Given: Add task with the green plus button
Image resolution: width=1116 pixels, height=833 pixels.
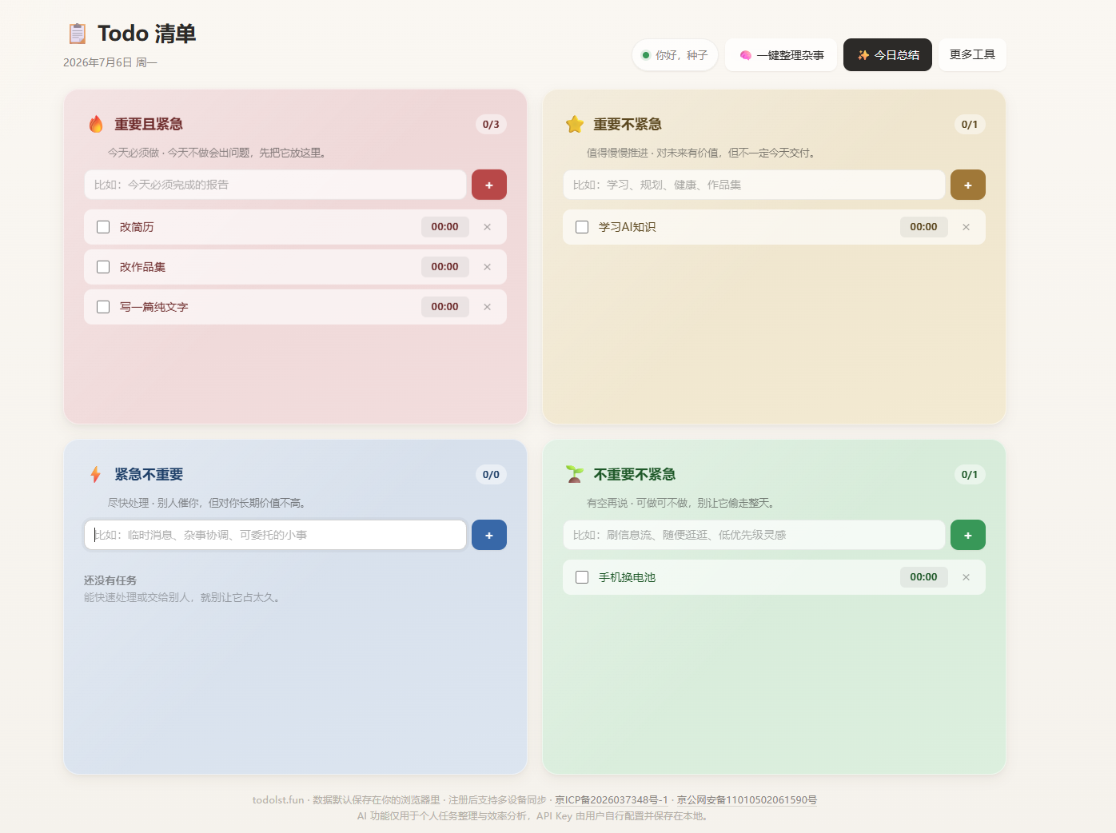Looking at the screenshot, I should click(968, 535).
